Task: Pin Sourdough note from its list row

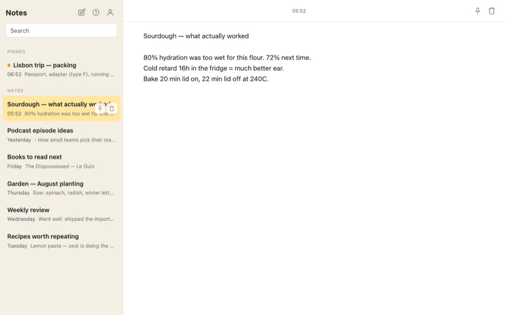Action: tap(100, 108)
